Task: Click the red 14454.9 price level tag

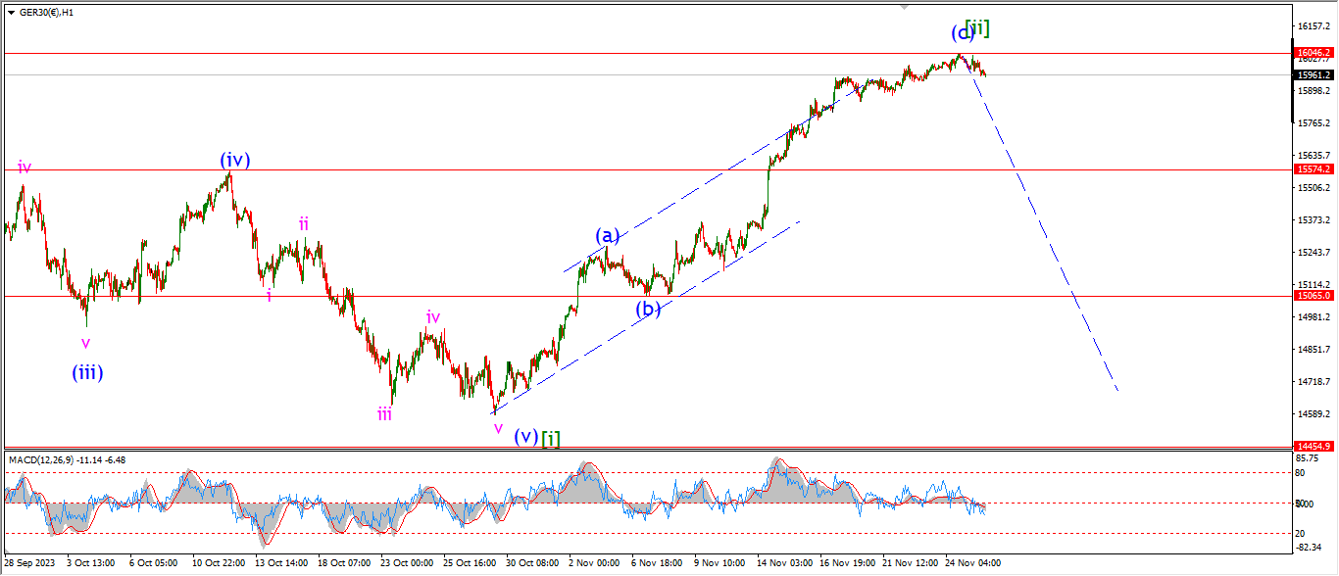Action: [x=1314, y=446]
